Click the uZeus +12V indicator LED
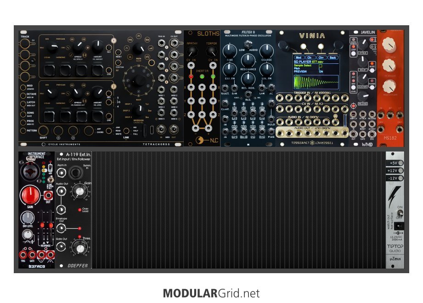This screenshot has width=423, height=303. (401, 170)
